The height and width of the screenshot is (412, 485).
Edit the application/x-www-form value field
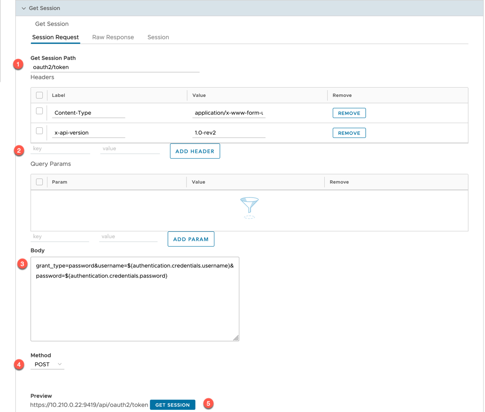(229, 113)
